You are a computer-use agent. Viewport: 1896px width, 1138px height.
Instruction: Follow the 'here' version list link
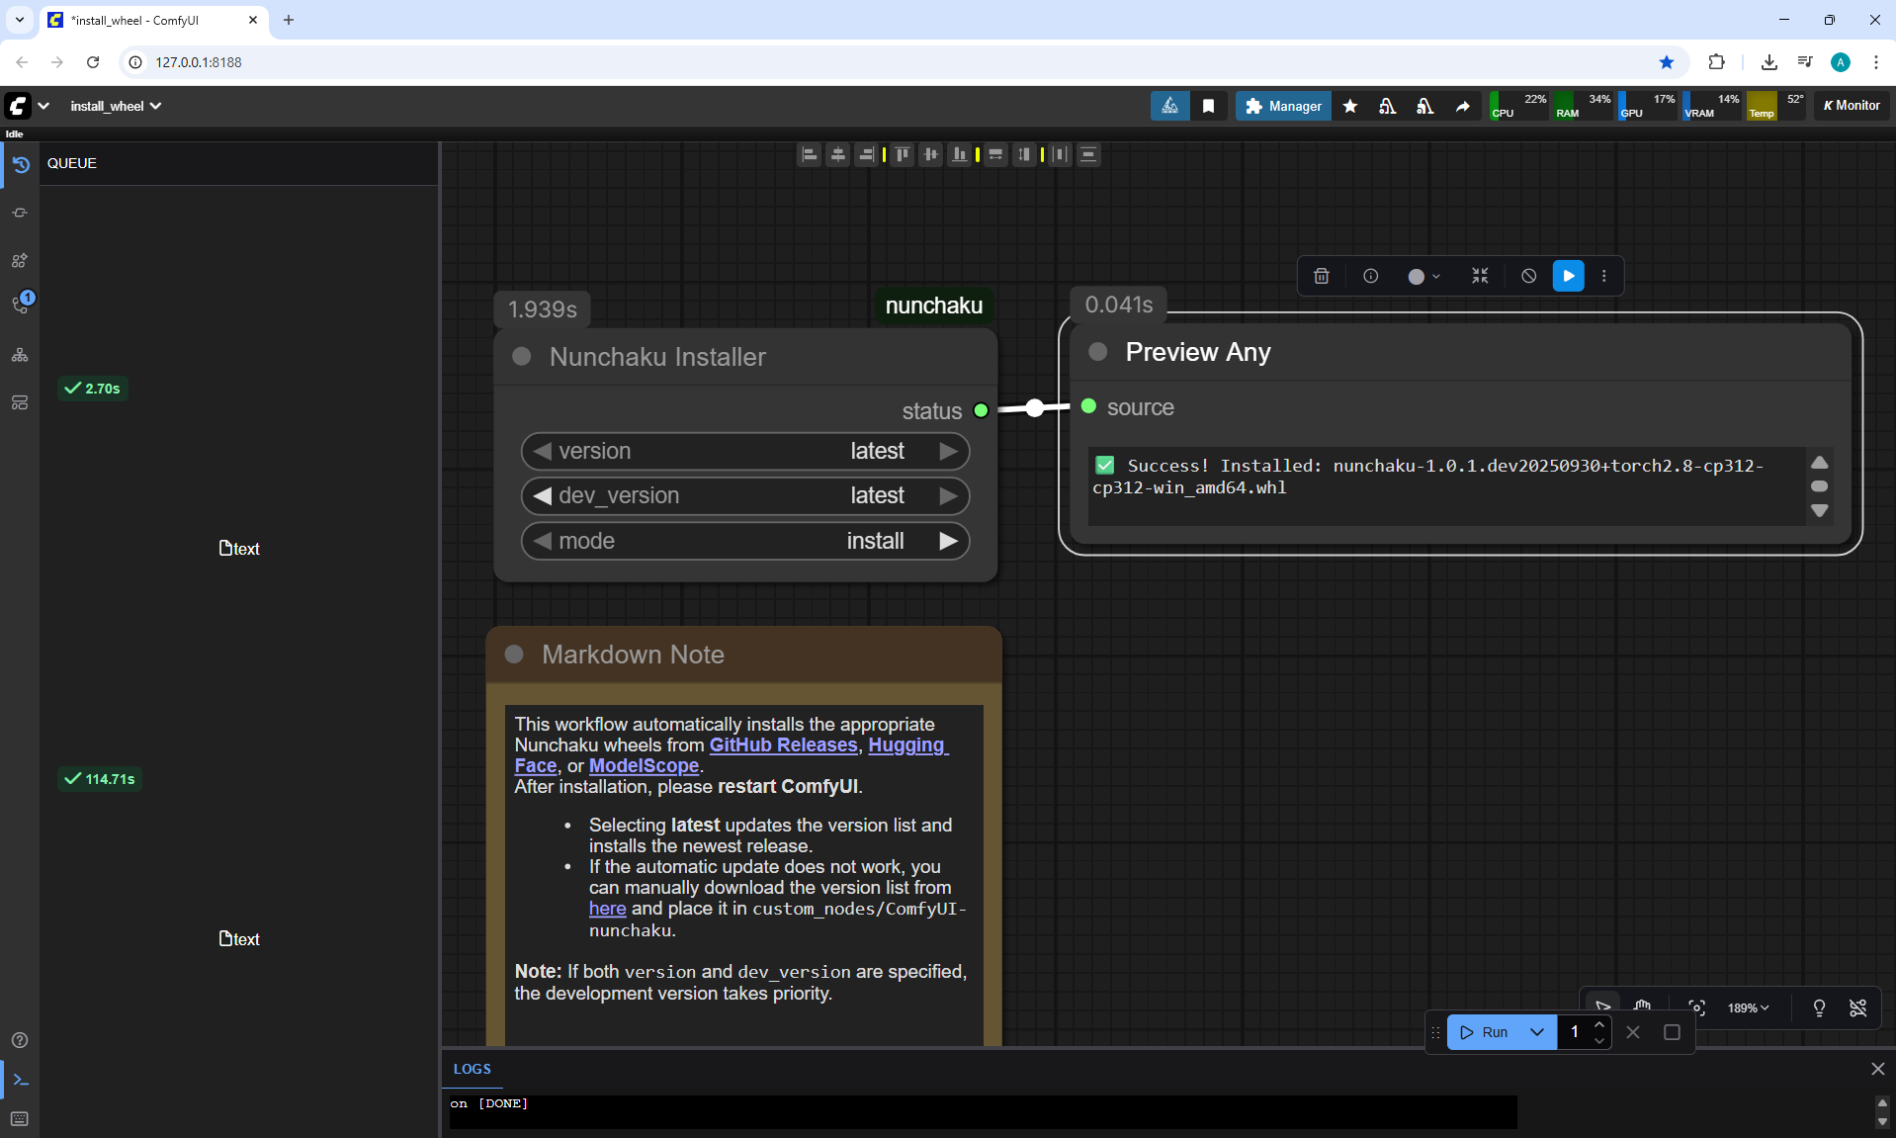(x=607, y=908)
